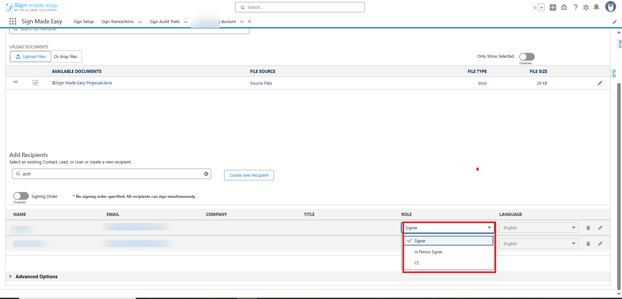
Task: Uncheck the Sign Made Easy Proposal.docx checkbox
Action: point(35,83)
